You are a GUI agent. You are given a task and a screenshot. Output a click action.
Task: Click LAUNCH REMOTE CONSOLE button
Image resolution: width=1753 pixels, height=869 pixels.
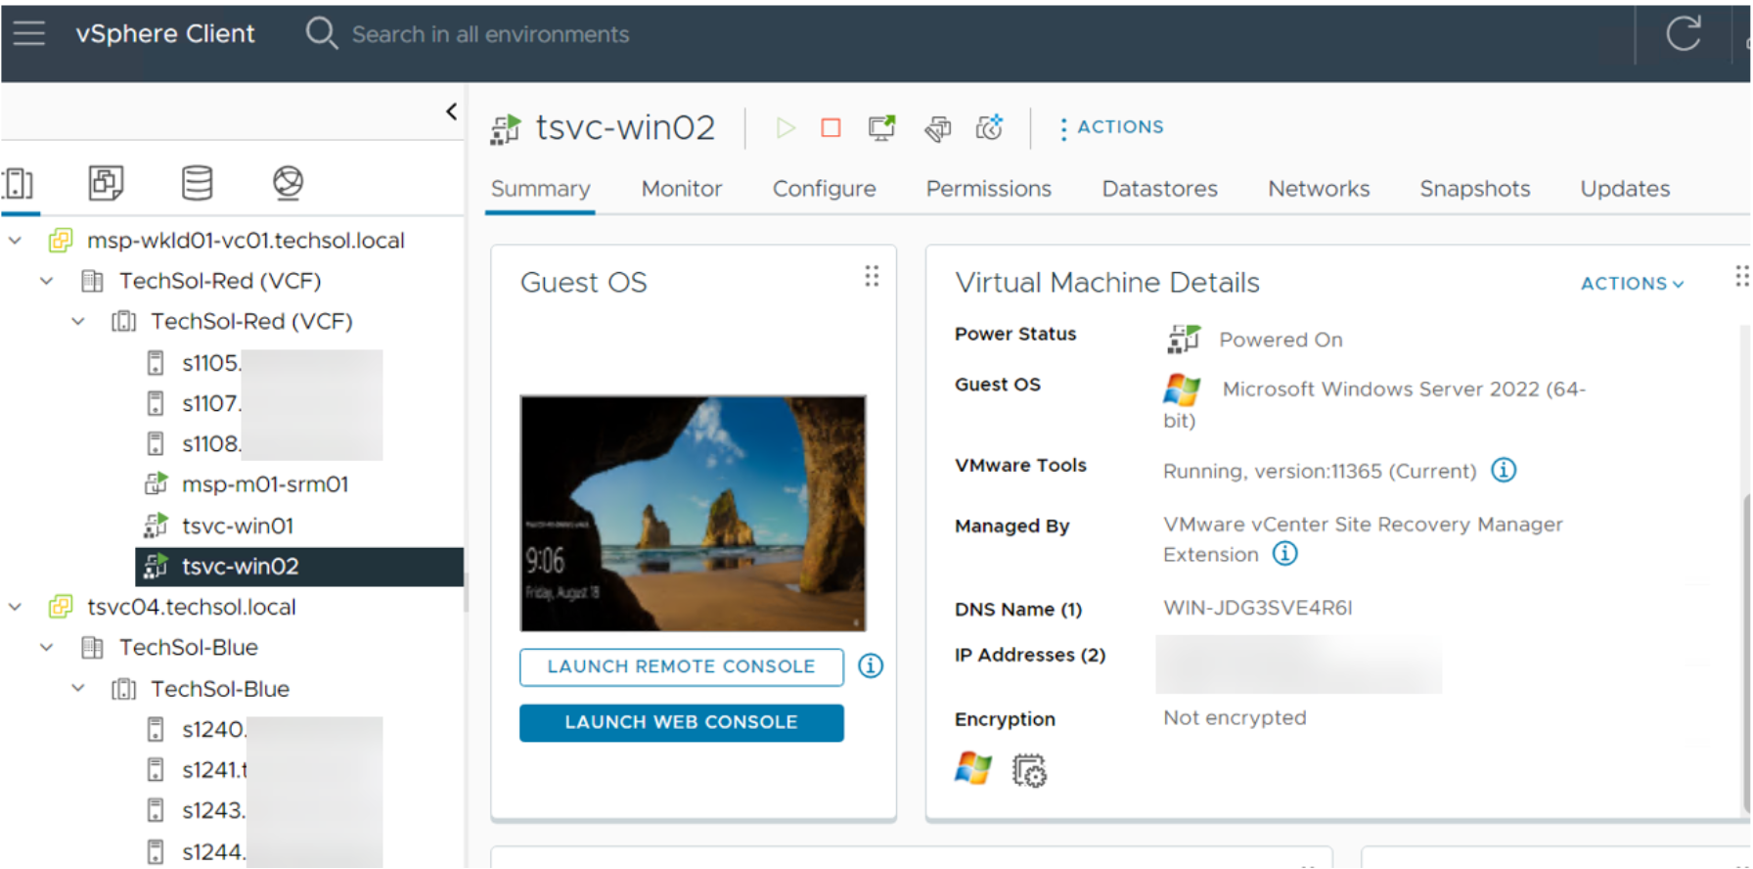[682, 667]
